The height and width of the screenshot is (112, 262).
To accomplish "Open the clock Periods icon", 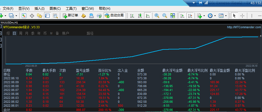I will point(210,16).
